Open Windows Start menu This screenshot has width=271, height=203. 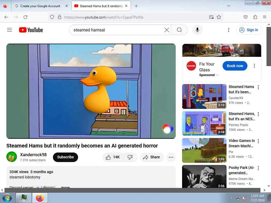7,198
